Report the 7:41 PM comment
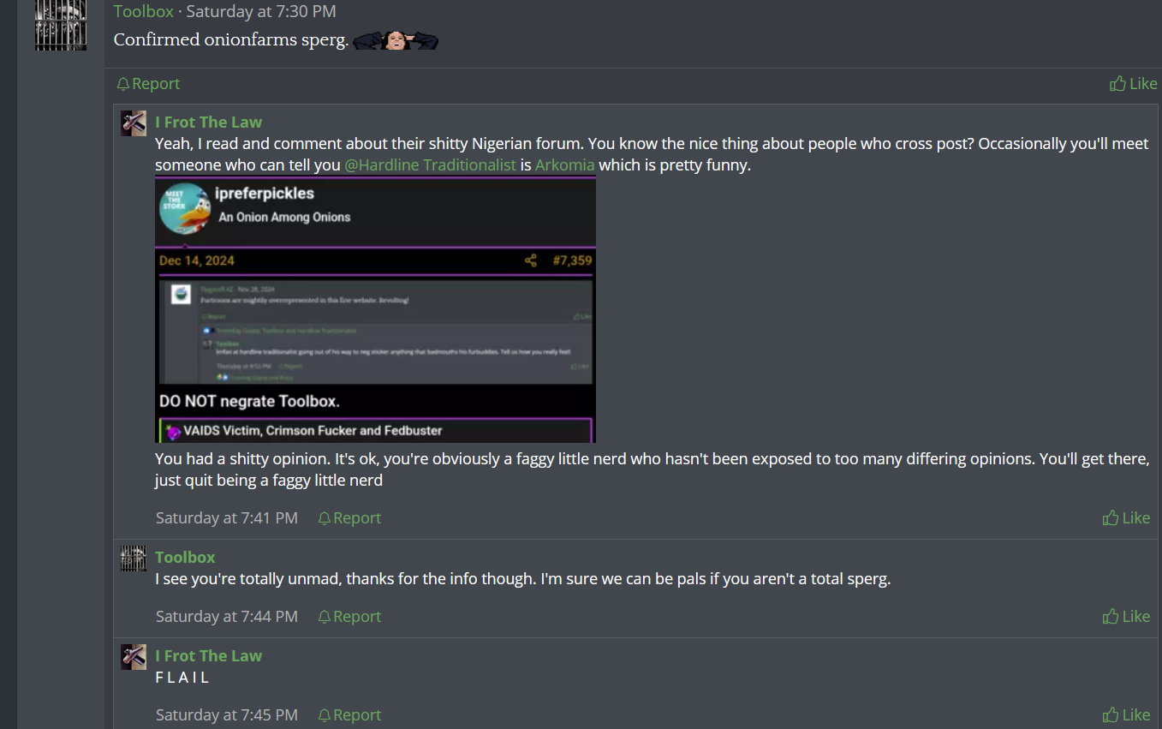Viewport: 1162px width, 729px height. (349, 518)
